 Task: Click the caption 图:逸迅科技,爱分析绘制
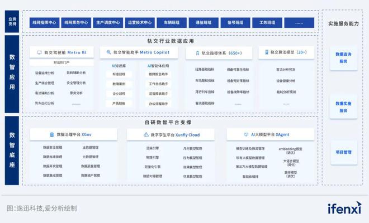42,208
